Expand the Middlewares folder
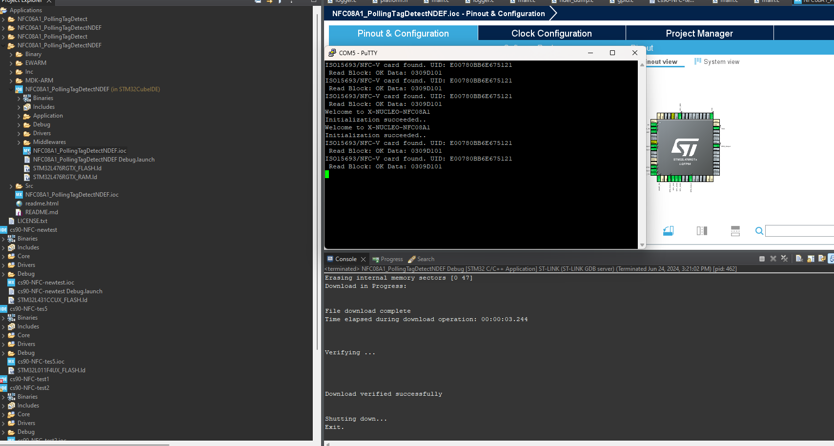Screen dimensions: 834x446 click(x=20, y=142)
